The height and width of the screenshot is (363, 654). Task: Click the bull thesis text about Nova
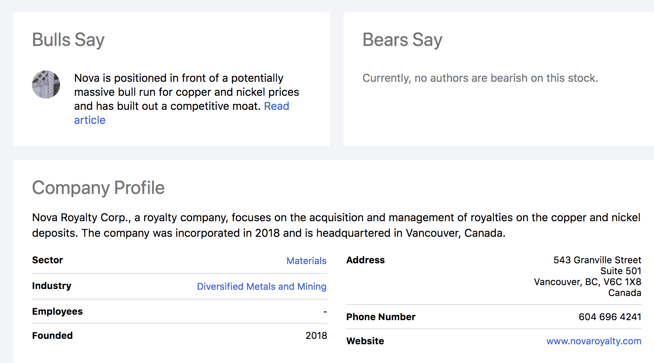(x=186, y=92)
